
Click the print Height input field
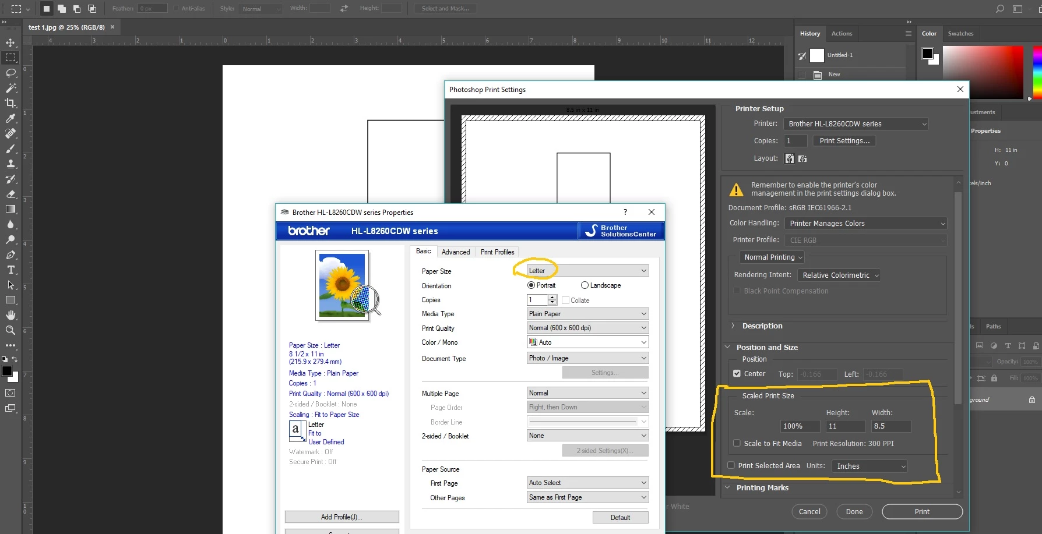pyautogui.click(x=846, y=426)
